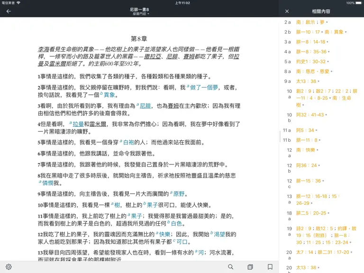Open summary link 雷米爾 in chapter heading
364x273 pixels.
click(57, 64)
